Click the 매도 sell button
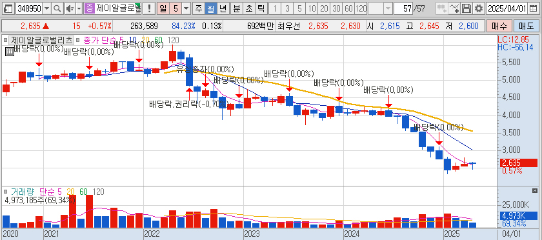Viewport: 542px width, 240px height. pos(526,26)
